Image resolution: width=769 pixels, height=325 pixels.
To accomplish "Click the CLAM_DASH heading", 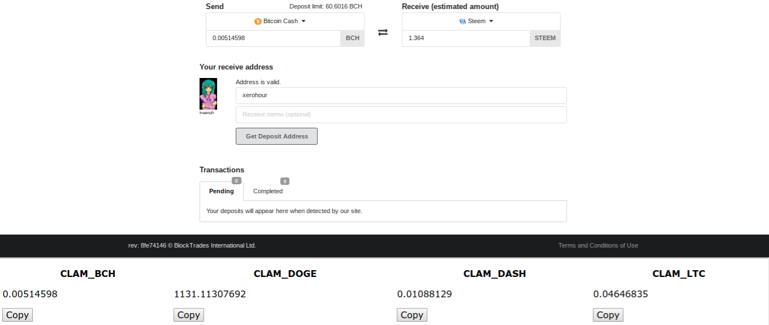I will tap(495, 274).
